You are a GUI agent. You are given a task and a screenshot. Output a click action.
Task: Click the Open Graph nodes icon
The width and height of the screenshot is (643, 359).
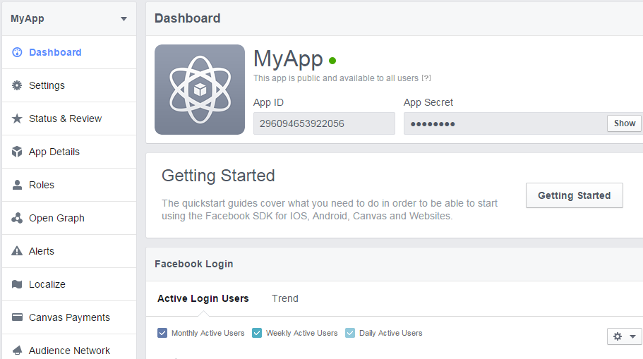point(17,218)
